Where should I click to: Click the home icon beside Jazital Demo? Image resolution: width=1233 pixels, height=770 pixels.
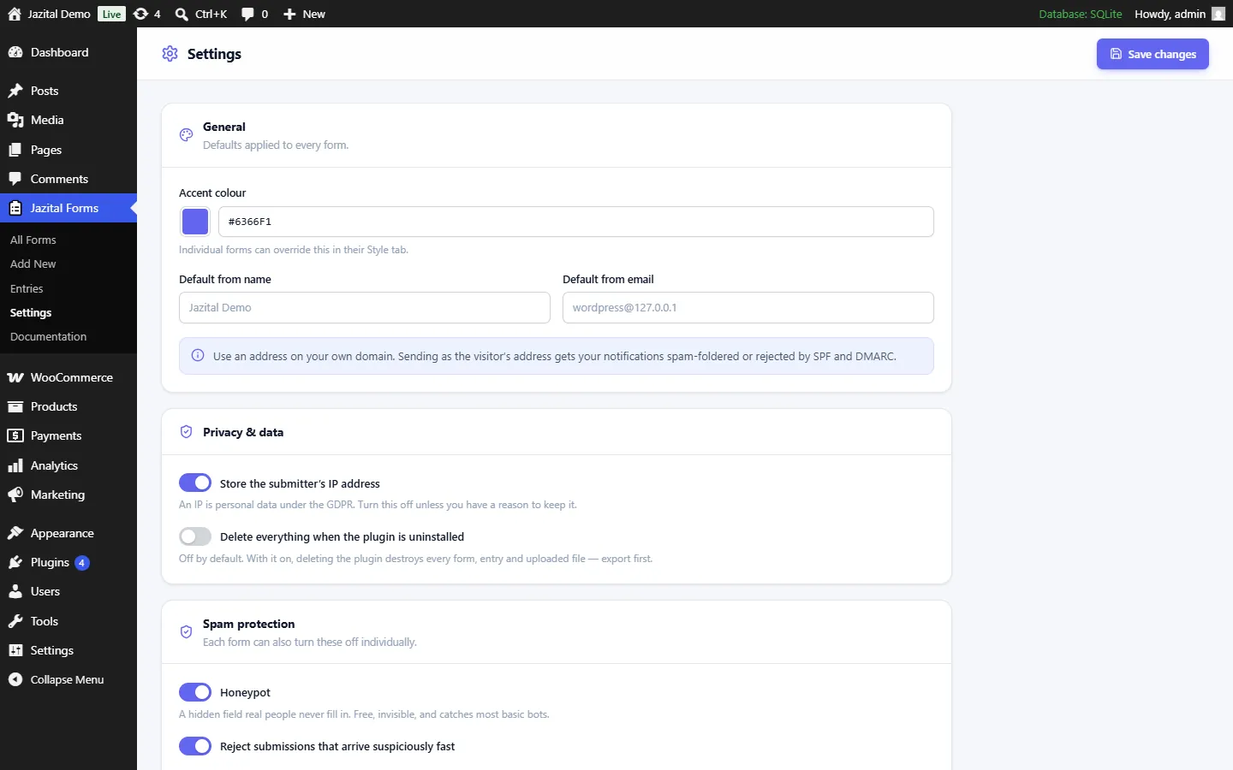click(x=15, y=14)
